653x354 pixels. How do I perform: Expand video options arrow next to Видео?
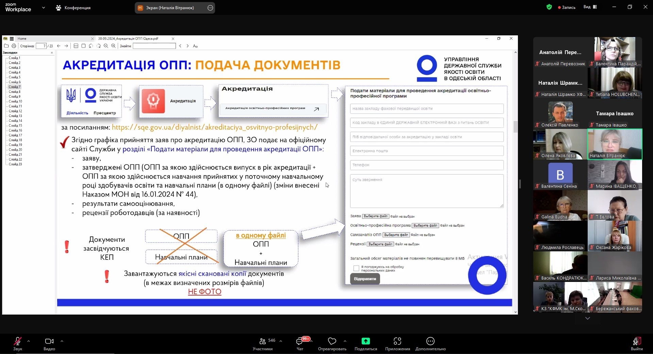pos(62,341)
